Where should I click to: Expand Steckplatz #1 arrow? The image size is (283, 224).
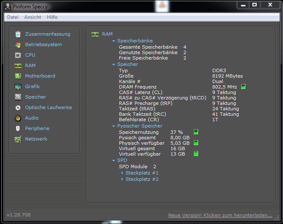tap(122, 173)
